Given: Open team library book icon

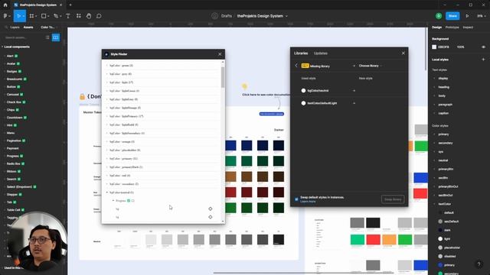Looking at the screenshot, I should [x=56, y=37].
